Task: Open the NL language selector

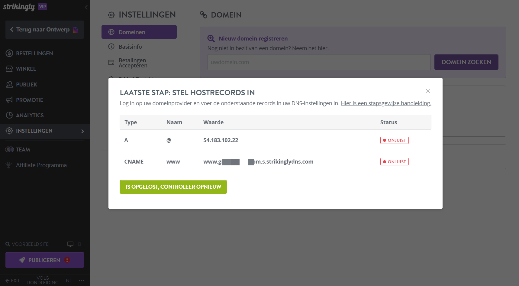Action: pyautogui.click(x=69, y=281)
